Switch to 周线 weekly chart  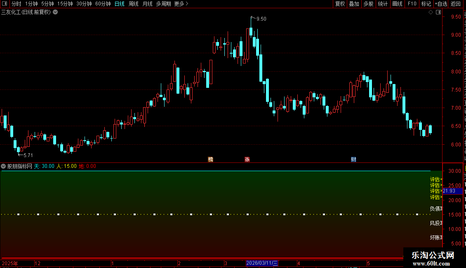[134, 4]
